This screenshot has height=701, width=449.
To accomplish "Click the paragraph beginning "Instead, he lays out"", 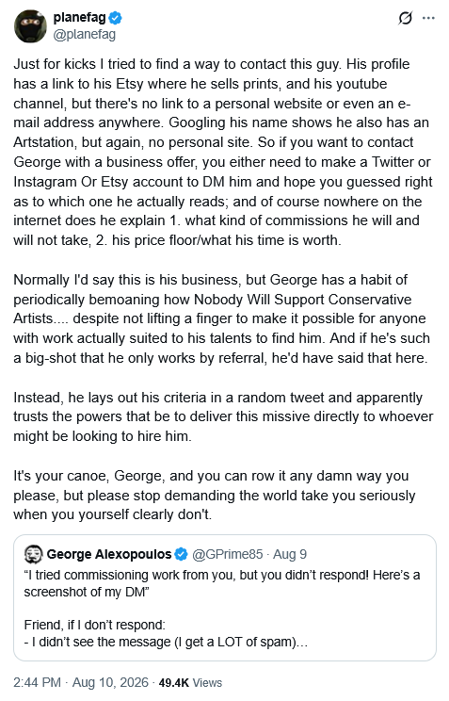I will [x=223, y=416].
